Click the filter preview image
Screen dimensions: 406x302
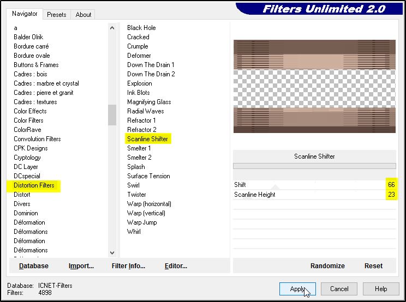[x=314, y=86]
